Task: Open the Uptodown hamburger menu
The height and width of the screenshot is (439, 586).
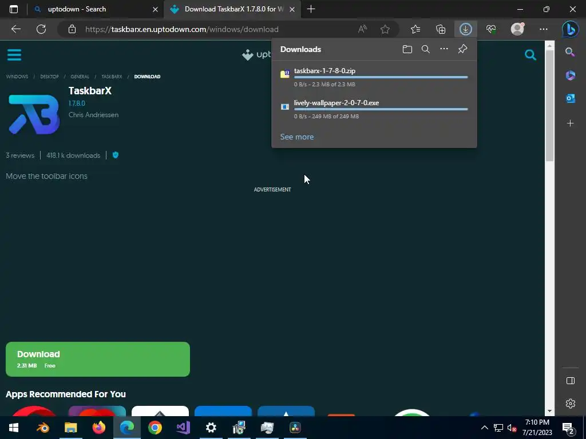Action: [x=14, y=55]
